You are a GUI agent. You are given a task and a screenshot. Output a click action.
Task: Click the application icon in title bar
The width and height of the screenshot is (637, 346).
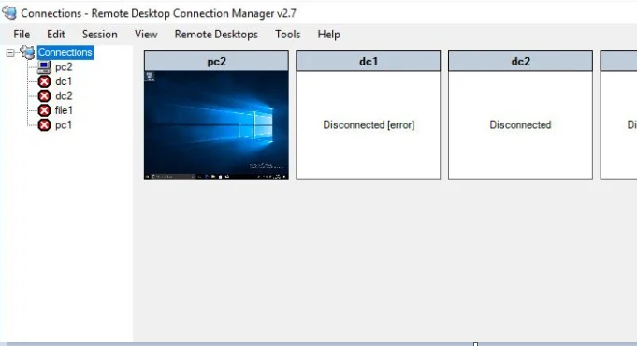tap(9, 13)
